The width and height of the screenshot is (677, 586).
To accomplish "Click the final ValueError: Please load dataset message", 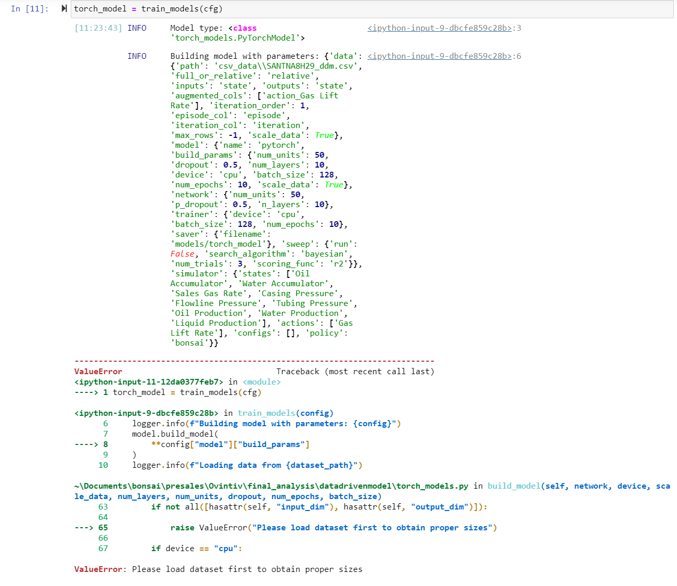I will [x=219, y=569].
